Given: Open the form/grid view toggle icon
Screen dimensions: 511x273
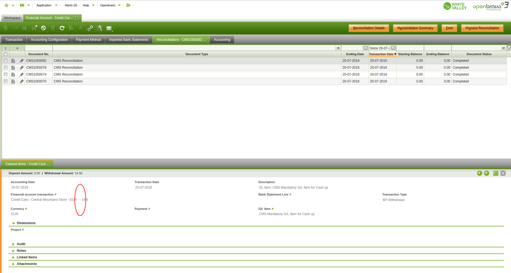Looking at the screenshot, I should (x=109, y=28).
